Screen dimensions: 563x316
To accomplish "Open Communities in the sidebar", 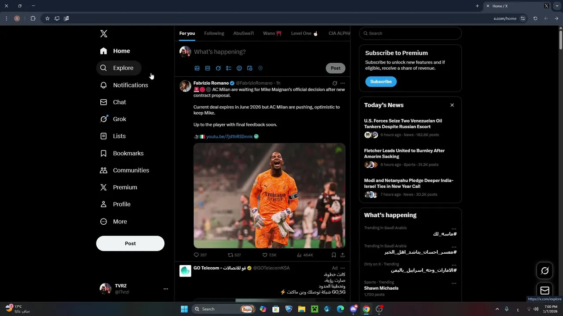I will point(125,170).
